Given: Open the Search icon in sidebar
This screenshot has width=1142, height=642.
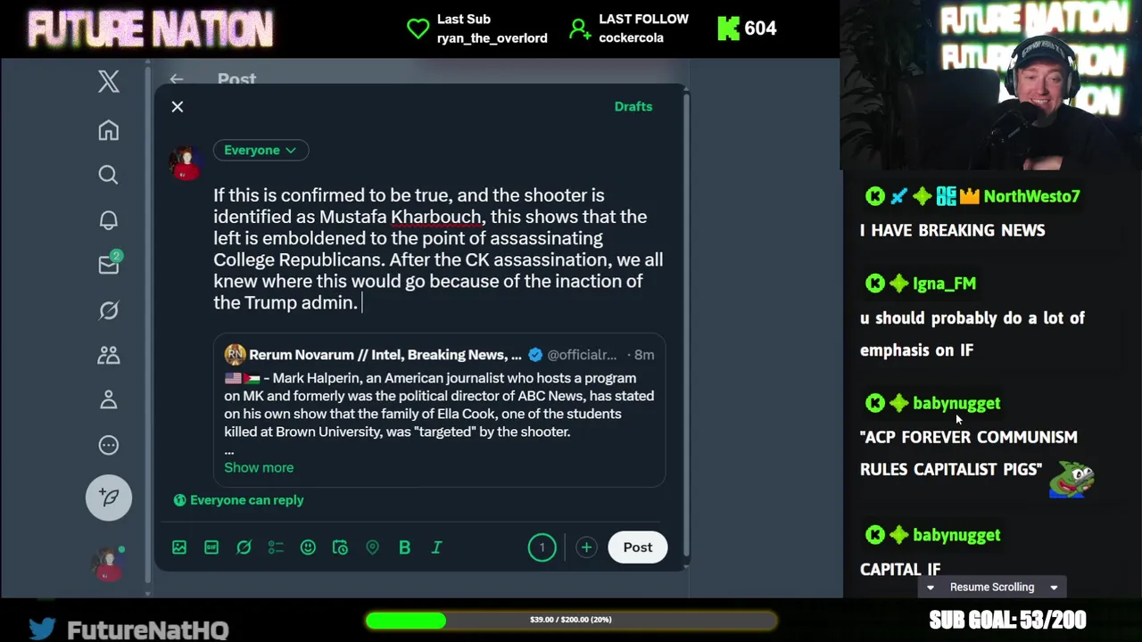Looking at the screenshot, I should (x=109, y=175).
